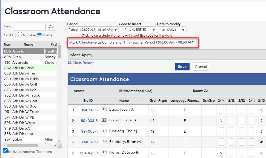This screenshot has width=266, height=158.
Task: Select 882 Ath Dir Base row
Action: pyautogui.click(x=30, y=68)
